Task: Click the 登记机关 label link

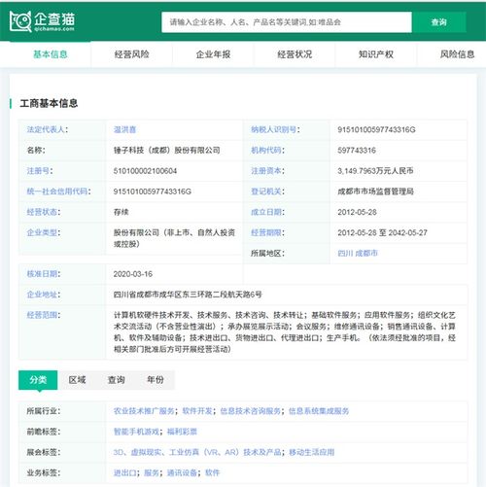Action: [266, 191]
